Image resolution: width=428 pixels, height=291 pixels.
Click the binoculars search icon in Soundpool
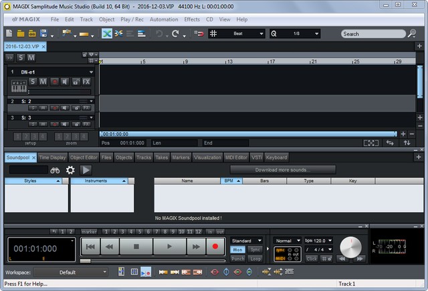click(x=56, y=170)
